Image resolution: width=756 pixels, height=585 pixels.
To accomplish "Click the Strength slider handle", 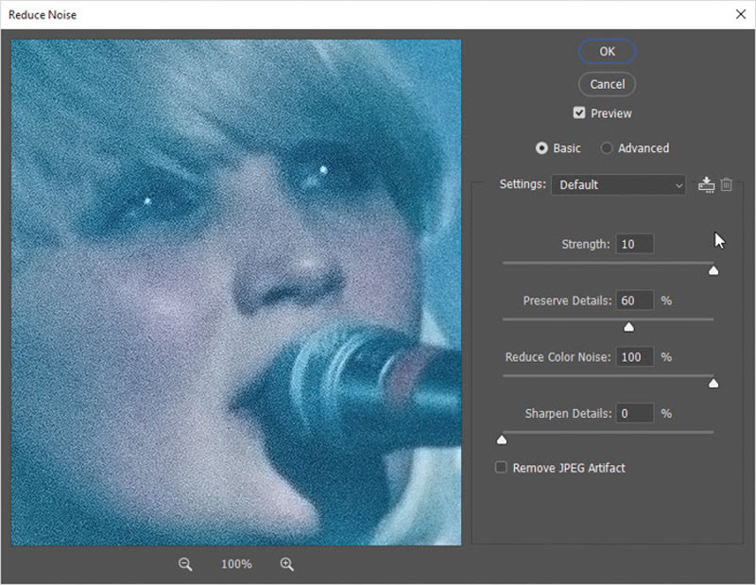I will click(713, 270).
